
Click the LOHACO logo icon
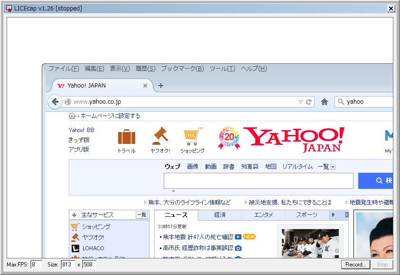75,248
